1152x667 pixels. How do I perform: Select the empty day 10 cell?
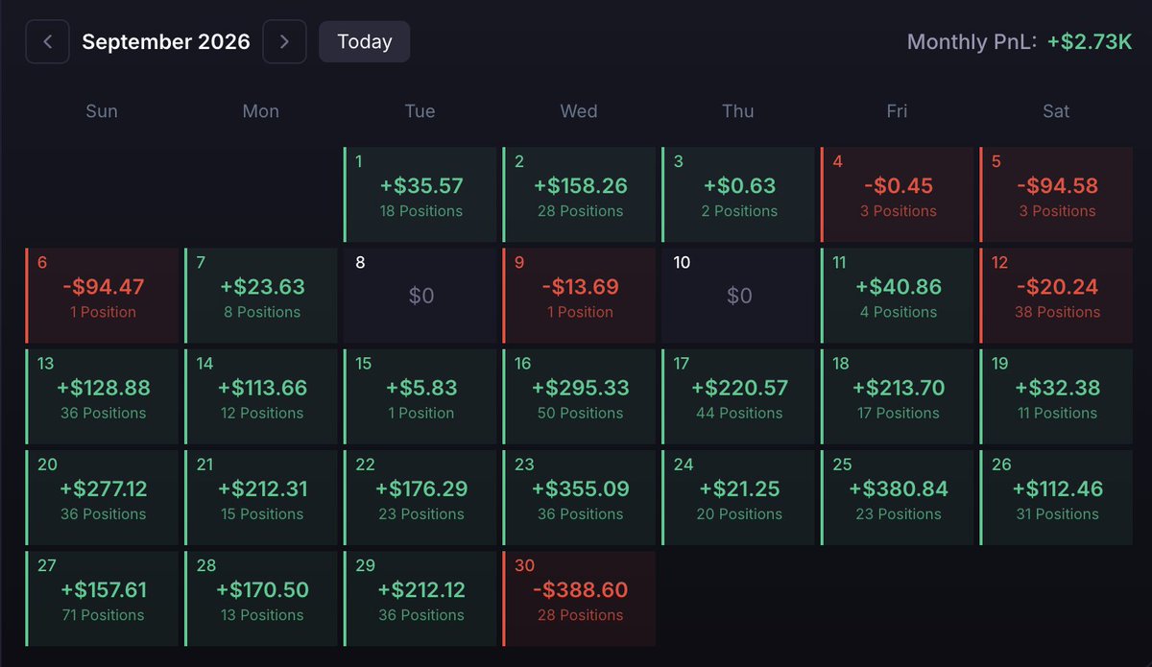click(x=738, y=296)
